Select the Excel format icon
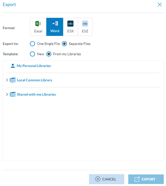 pos(38,24)
